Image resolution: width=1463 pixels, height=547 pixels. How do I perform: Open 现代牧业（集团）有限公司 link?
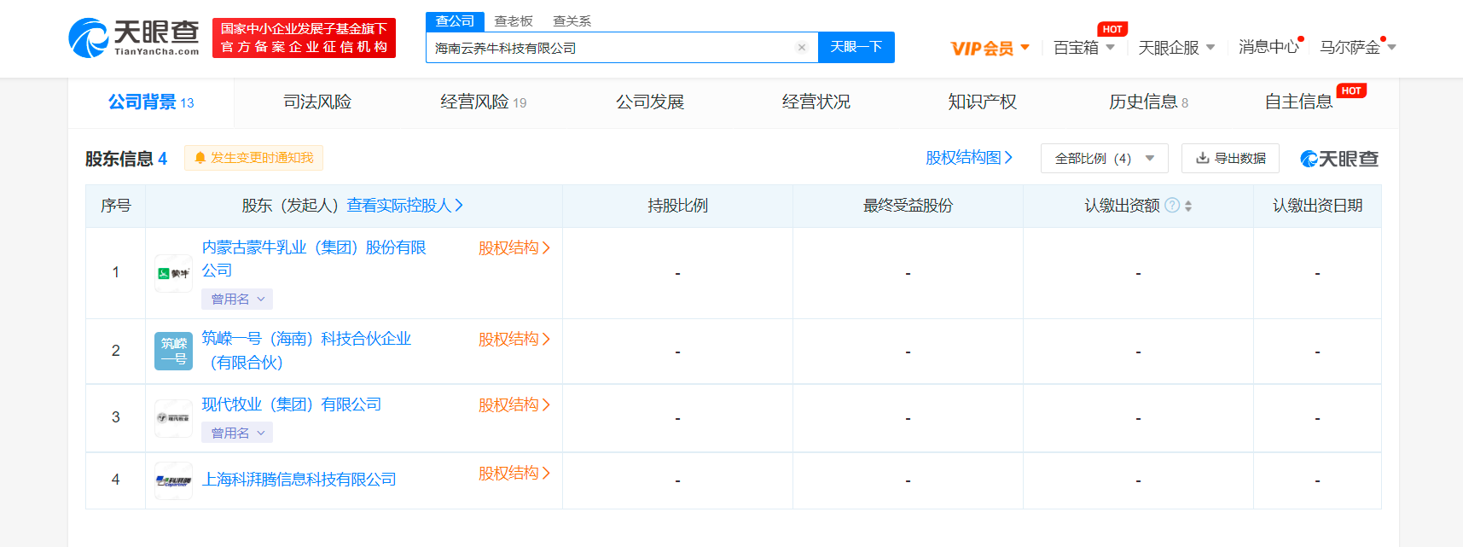click(292, 404)
